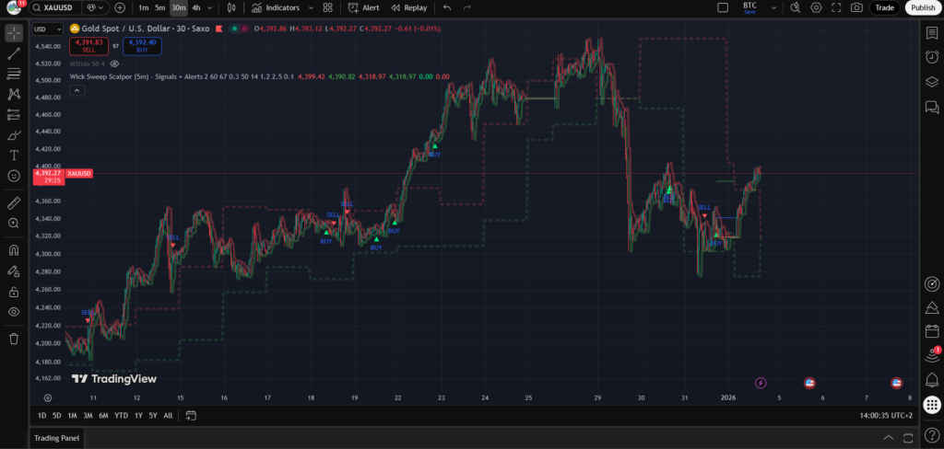
Task: Toggle the lock all drawings icon
Action: (14, 292)
